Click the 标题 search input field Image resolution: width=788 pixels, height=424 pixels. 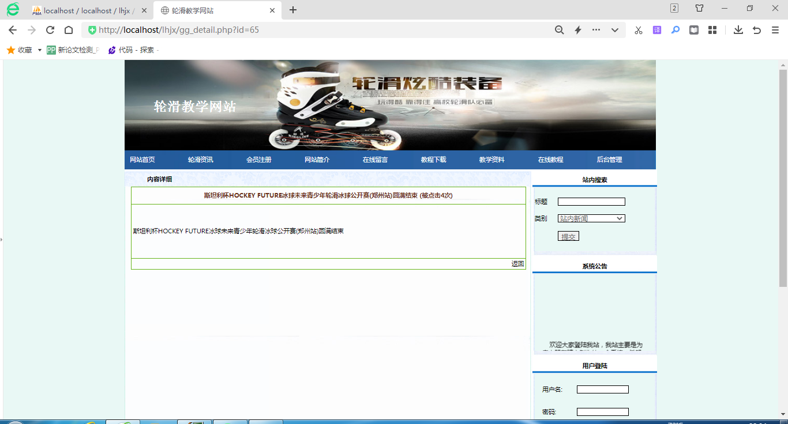point(591,202)
